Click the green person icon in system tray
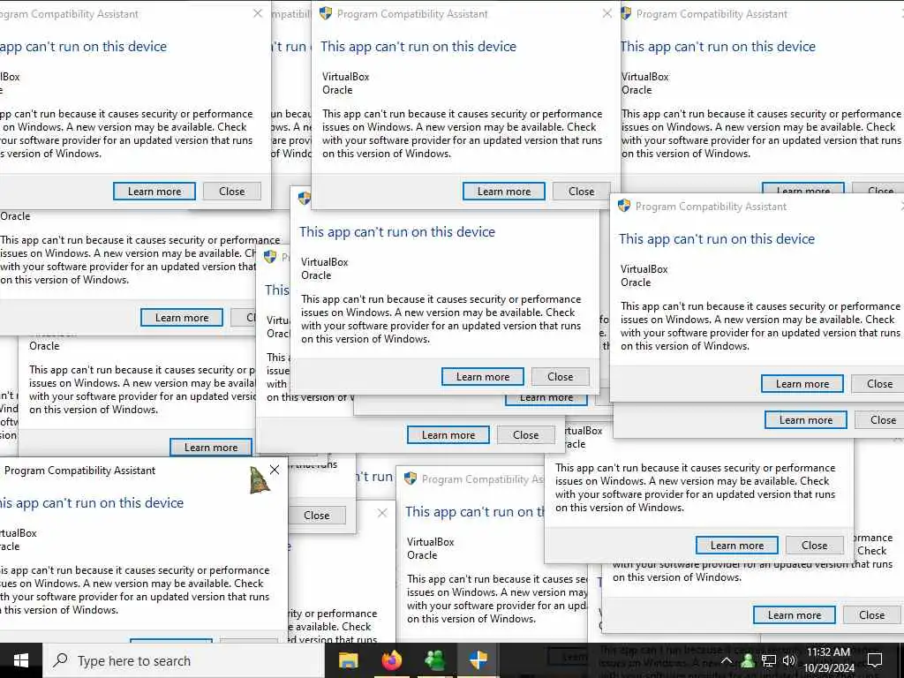The image size is (904, 678). [748, 660]
